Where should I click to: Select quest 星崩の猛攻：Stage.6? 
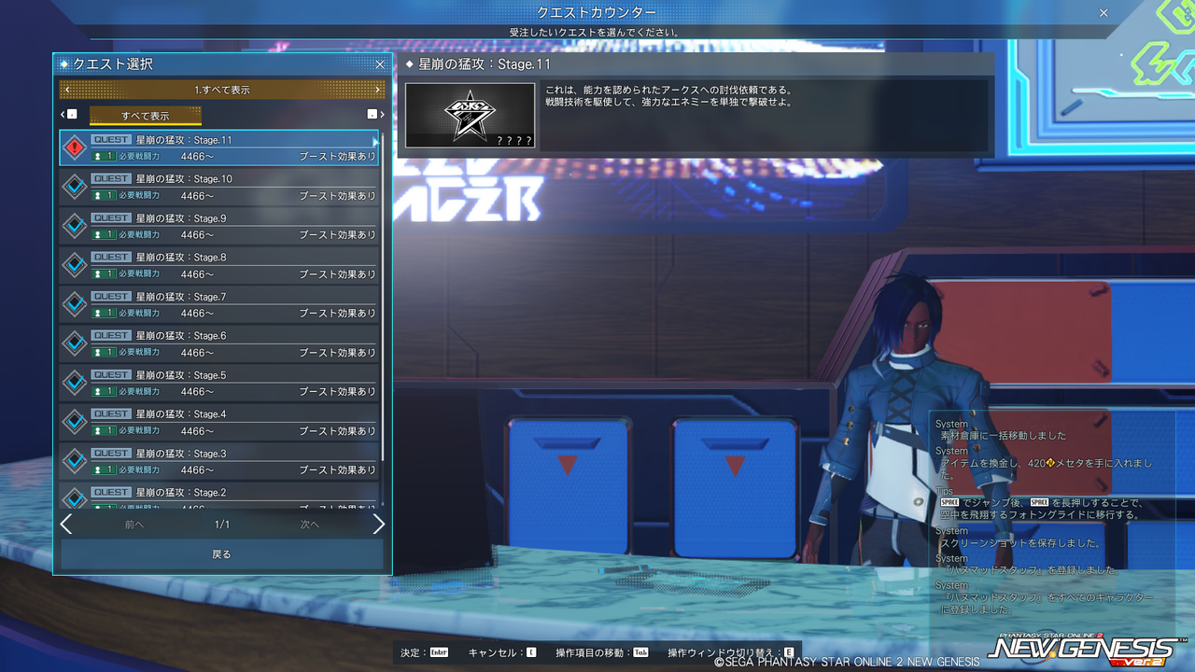[x=218, y=344]
